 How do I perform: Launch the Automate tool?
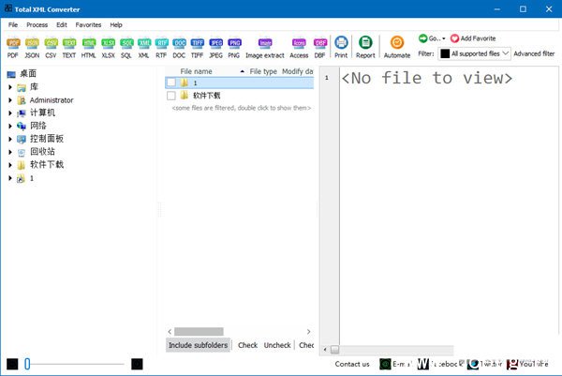396,47
